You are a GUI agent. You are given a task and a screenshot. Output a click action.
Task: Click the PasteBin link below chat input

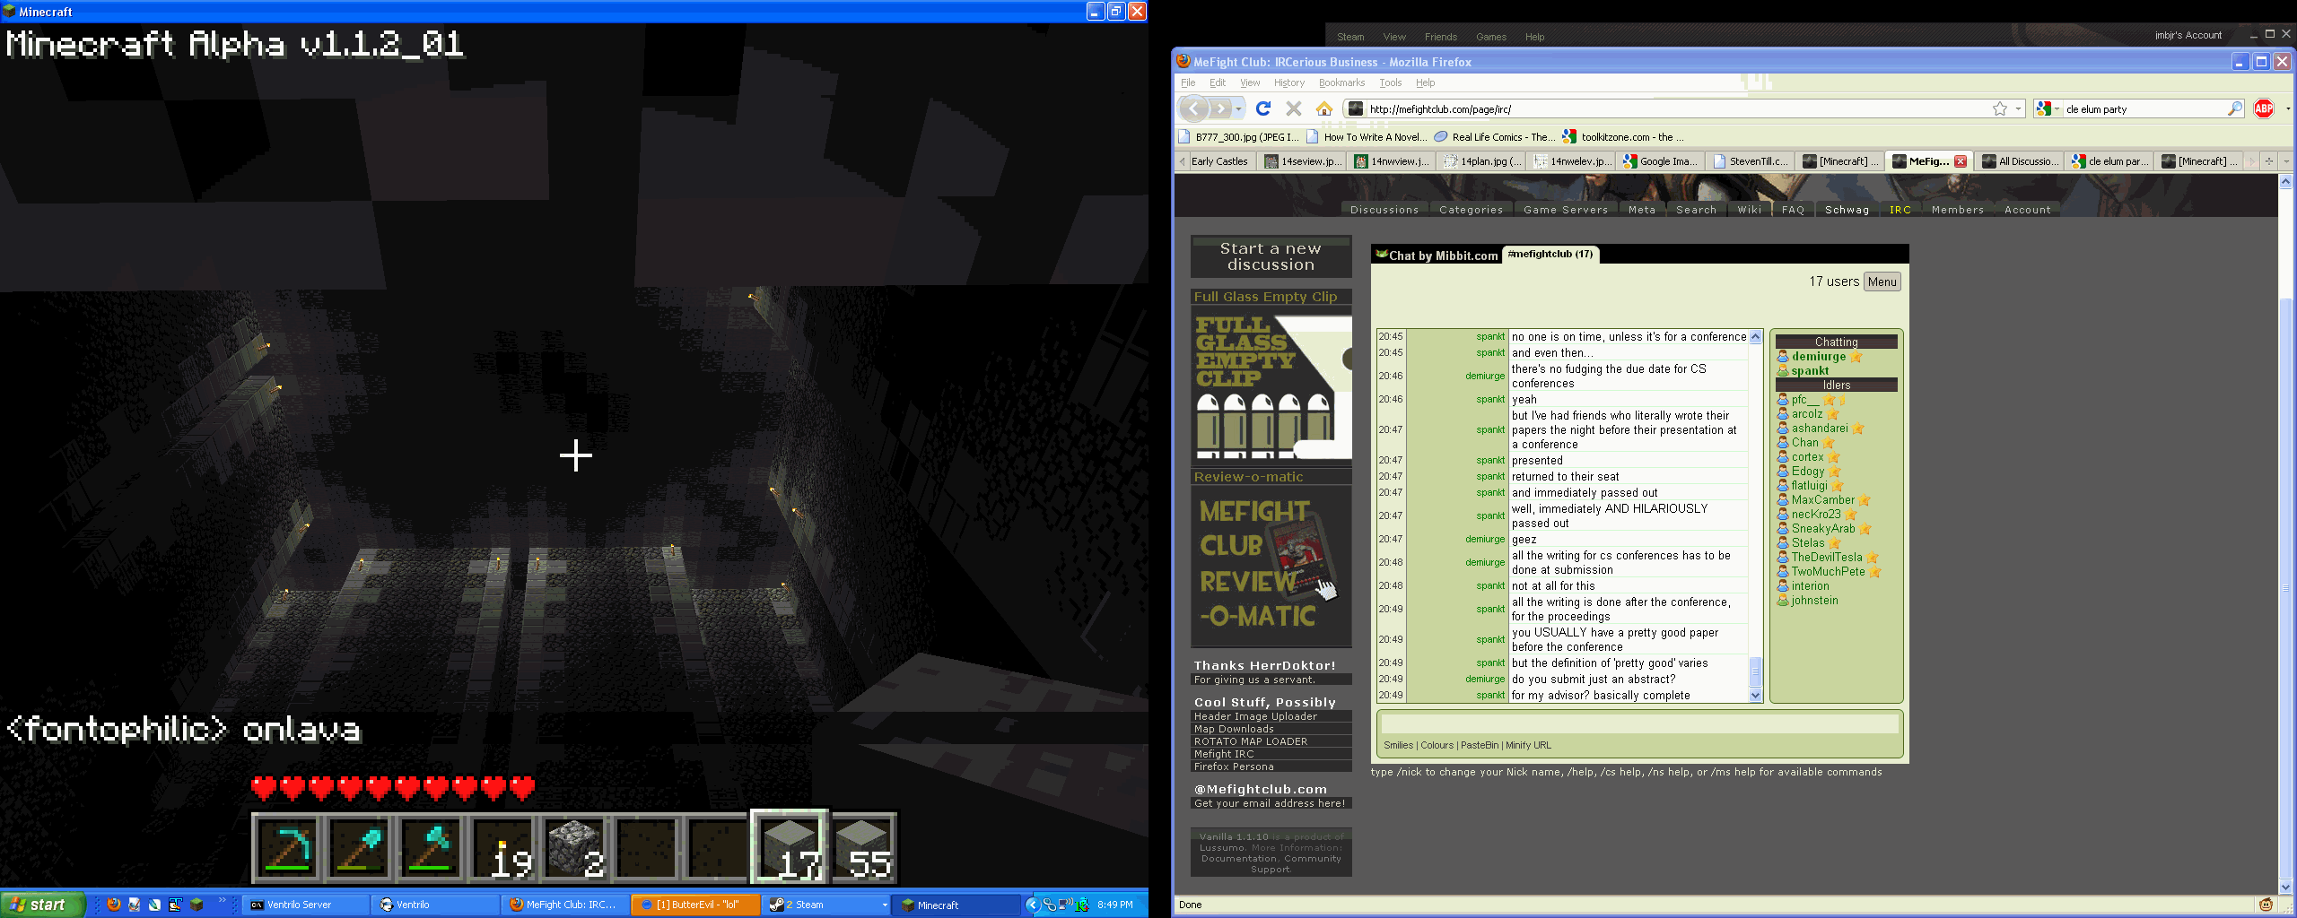[x=1479, y=745]
